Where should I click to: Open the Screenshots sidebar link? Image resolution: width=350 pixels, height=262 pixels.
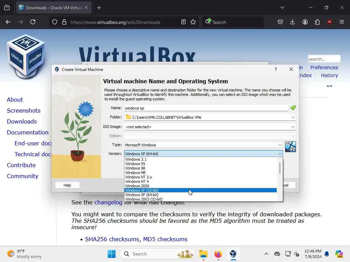(24, 111)
